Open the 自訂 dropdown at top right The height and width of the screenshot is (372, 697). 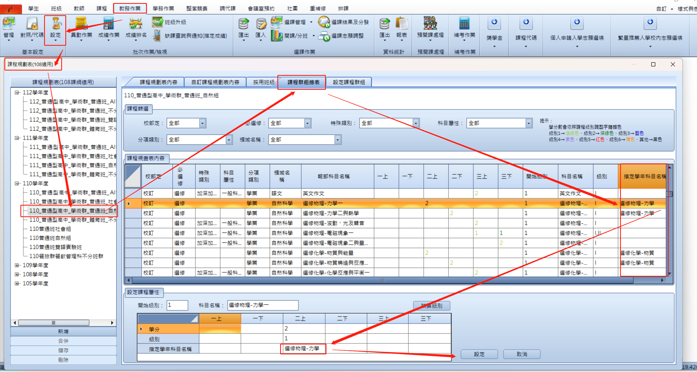(x=665, y=9)
